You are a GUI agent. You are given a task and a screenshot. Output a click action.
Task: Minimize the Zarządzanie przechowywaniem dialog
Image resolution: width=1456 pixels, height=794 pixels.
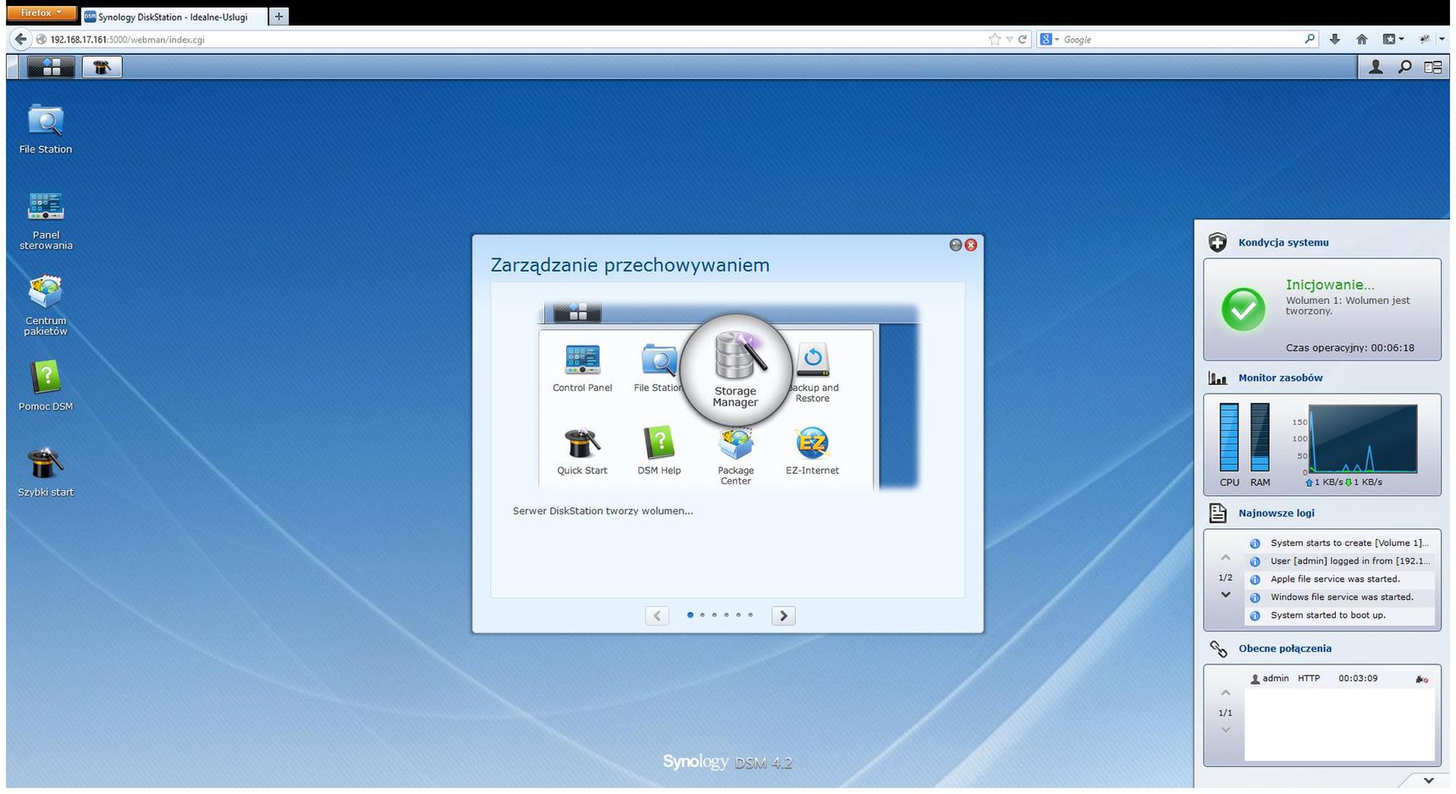pyautogui.click(x=956, y=245)
